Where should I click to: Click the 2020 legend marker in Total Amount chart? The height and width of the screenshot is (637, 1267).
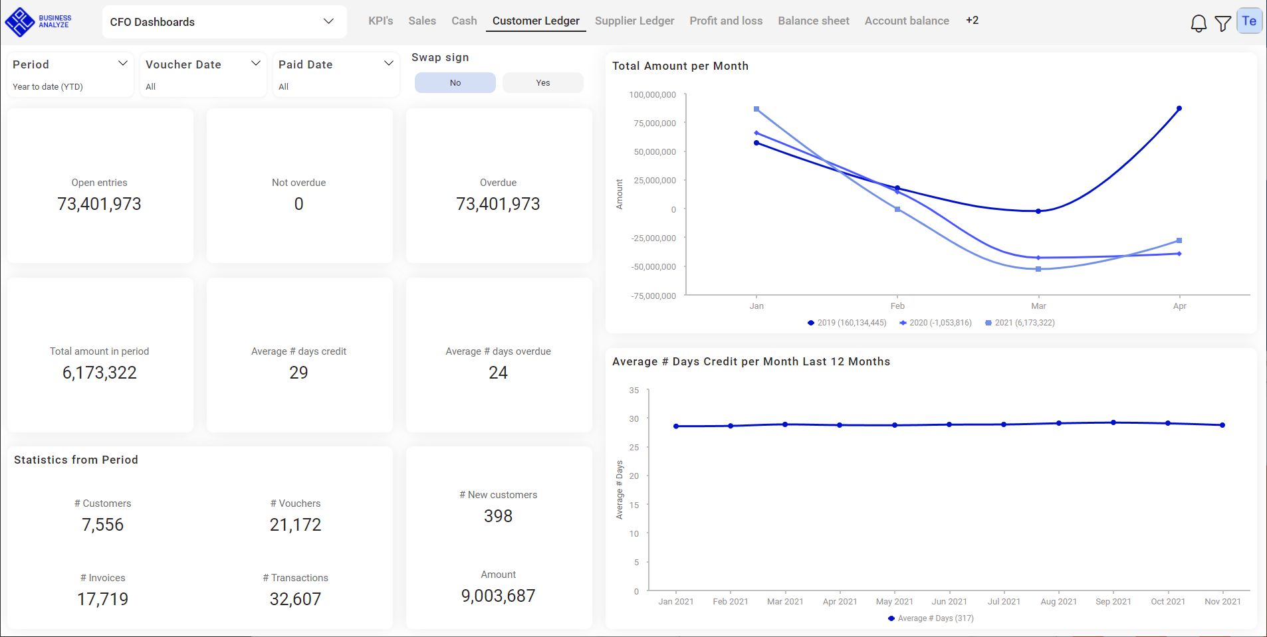[x=903, y=323]
